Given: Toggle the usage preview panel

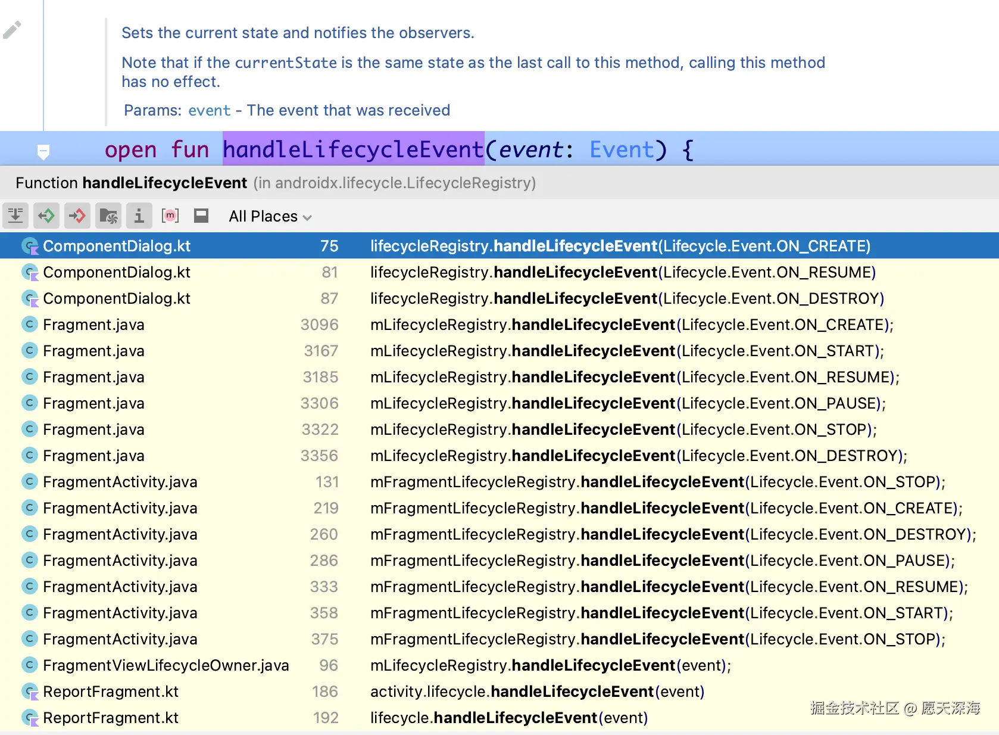Looking at the screenshot, I should tap(201, 216).
